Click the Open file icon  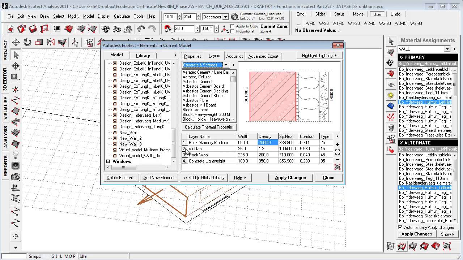[22, 29]
